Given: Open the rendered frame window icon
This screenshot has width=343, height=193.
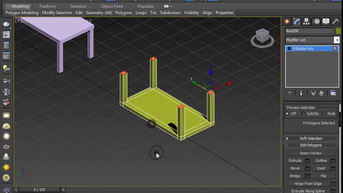Looking at the screenshot, I should pyautogui.click(x=6, y=35).
